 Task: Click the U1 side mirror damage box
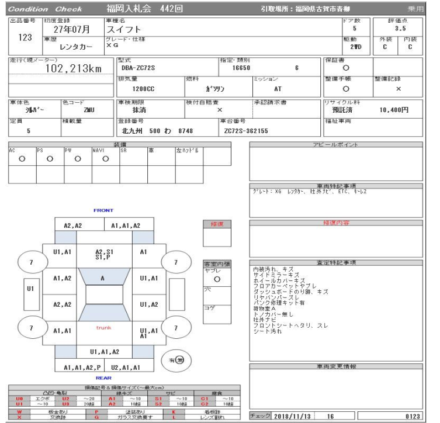pyautogui.click(x=30, y=289)
